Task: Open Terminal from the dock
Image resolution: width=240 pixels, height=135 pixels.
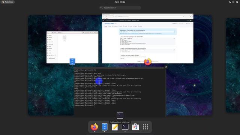Action: click(125, 127)
